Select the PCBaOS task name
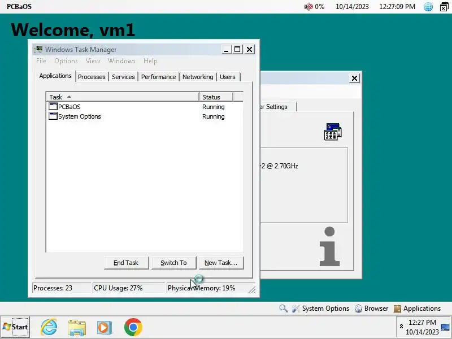 pyautogui.click(x=69, y=107)
